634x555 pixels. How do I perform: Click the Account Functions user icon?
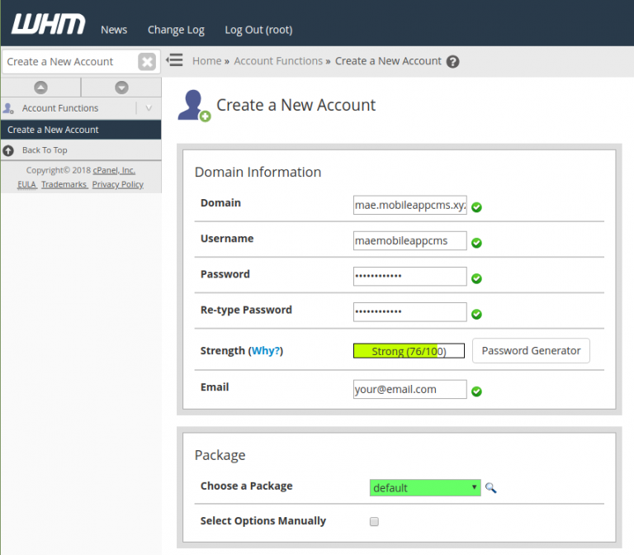pos(9,108)
